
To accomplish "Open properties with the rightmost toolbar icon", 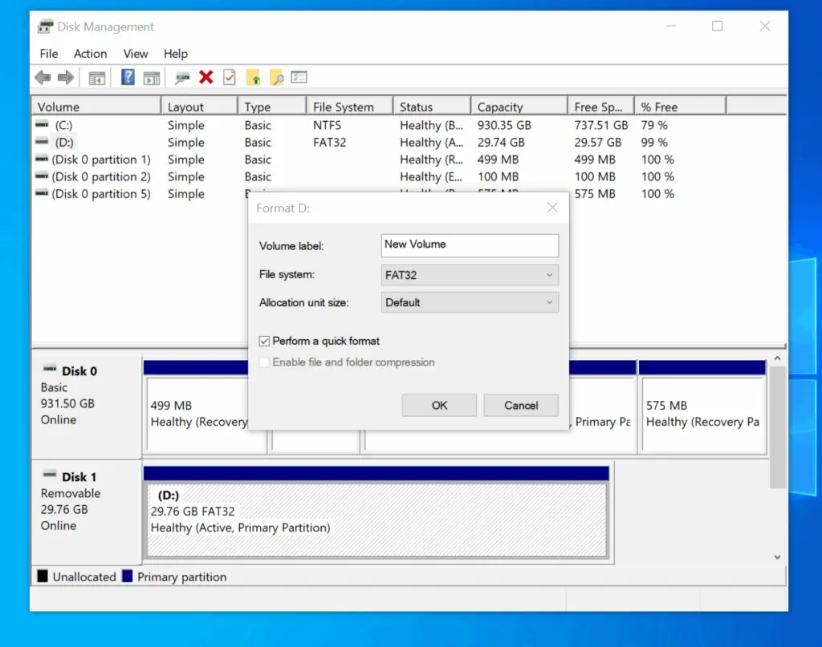I will pyautogui.click(x=299, y=77).
